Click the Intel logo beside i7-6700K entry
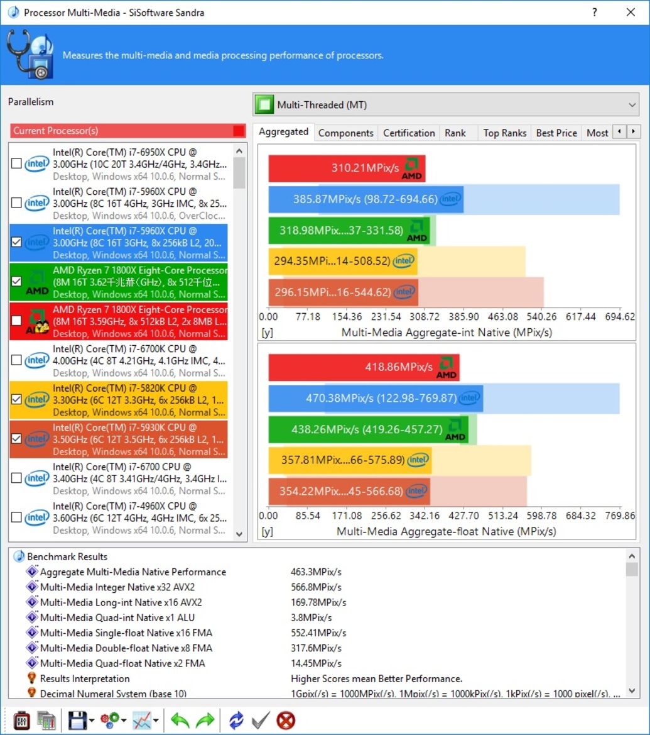The image size is (650, 735). coord(37,360)
